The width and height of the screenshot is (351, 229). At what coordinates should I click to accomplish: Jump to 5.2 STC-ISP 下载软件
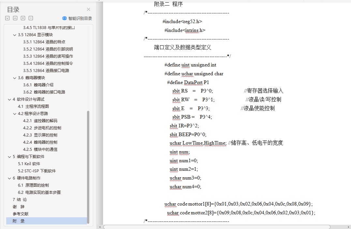[x=37, y=171]
